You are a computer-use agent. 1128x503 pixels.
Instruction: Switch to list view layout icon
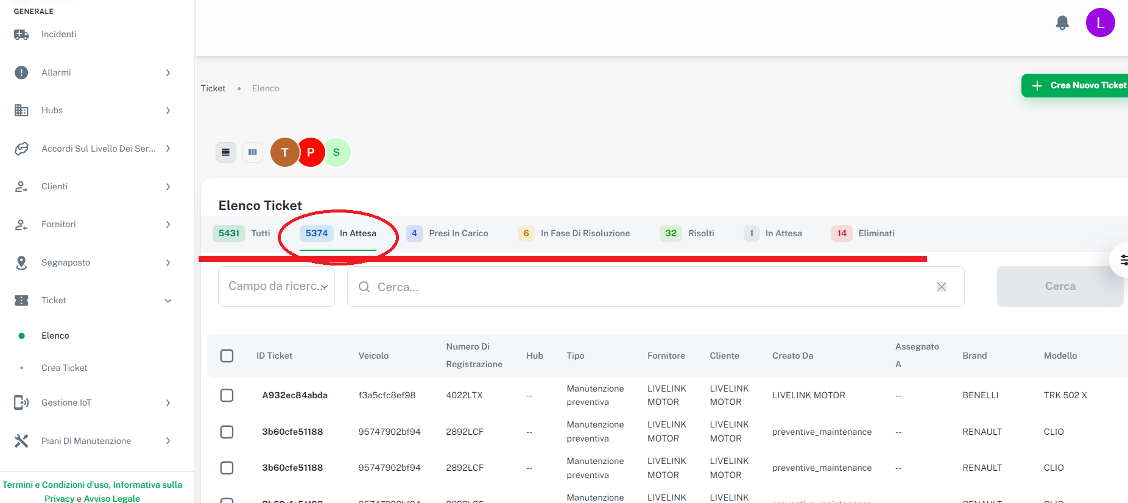[226, 152]
